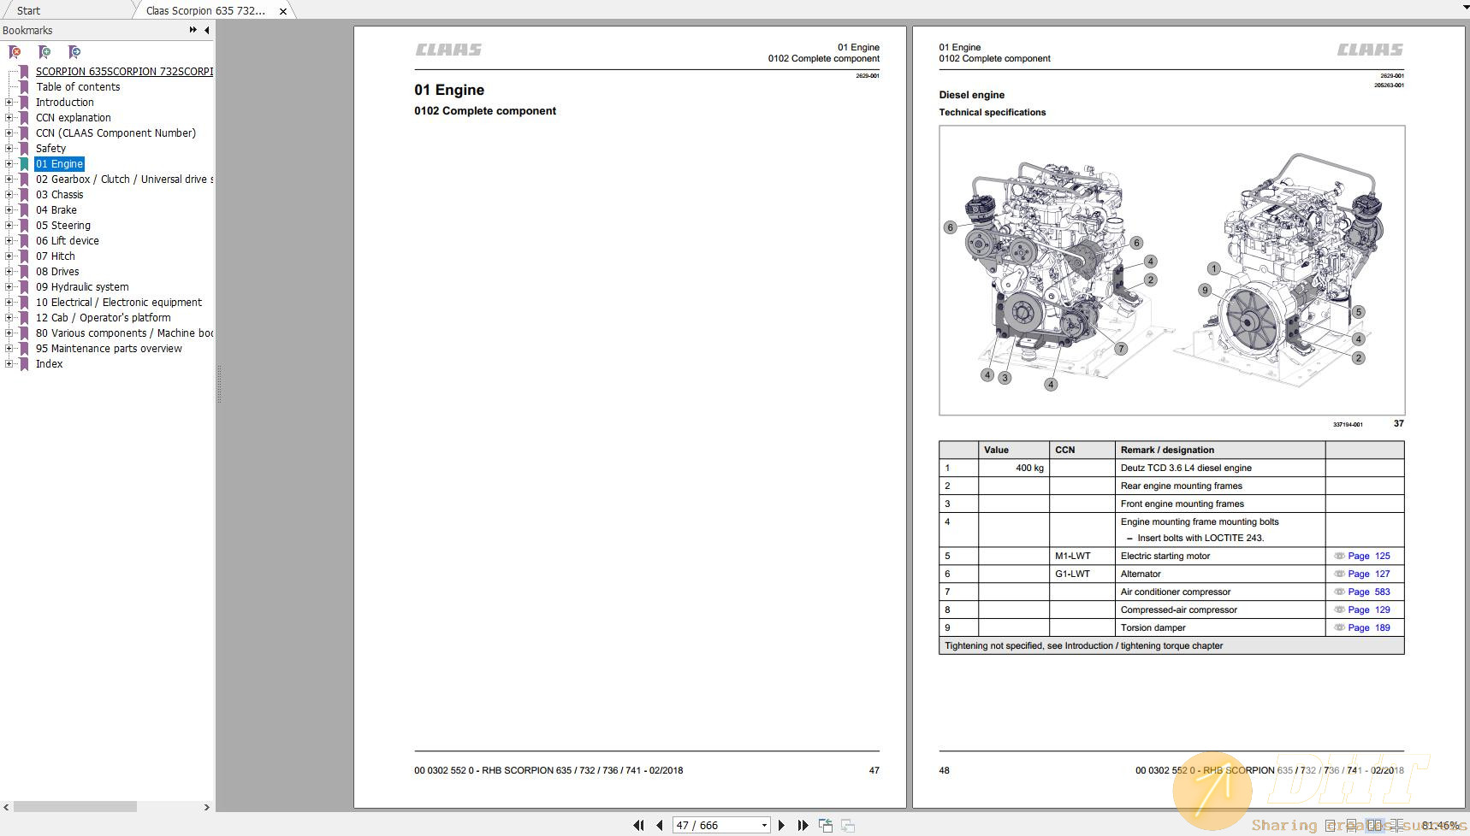
Task: Click the double-arrow Bookmarks panel options icon
Action: (x=193, y=30)
